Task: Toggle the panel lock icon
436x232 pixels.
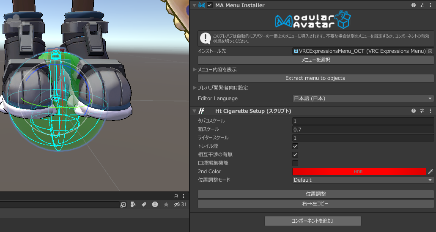Action: pos(176,196)
